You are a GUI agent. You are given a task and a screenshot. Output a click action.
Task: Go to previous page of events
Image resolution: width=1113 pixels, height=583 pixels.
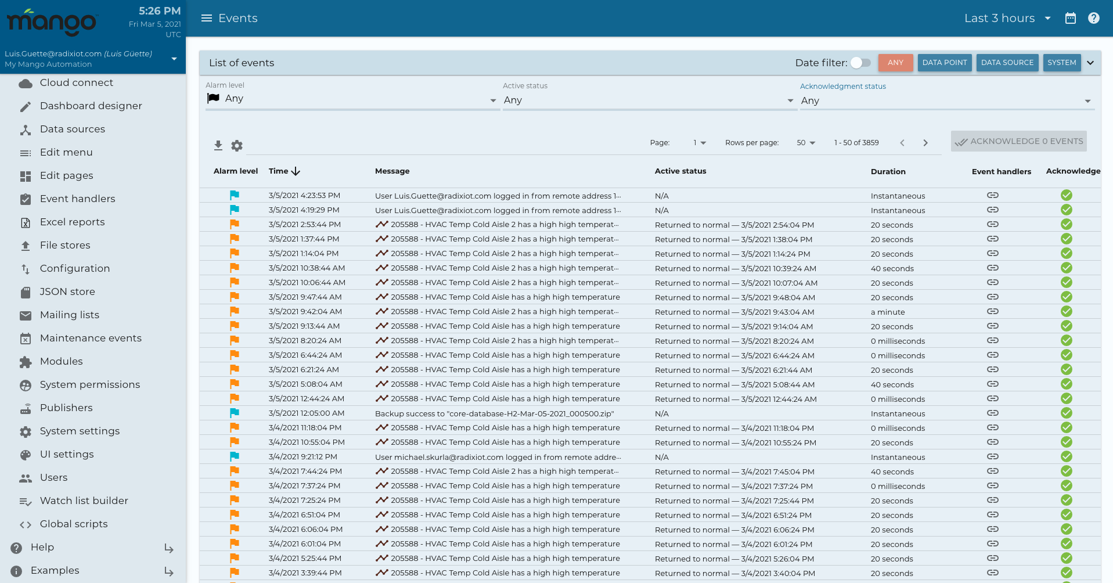coord(902,143)
